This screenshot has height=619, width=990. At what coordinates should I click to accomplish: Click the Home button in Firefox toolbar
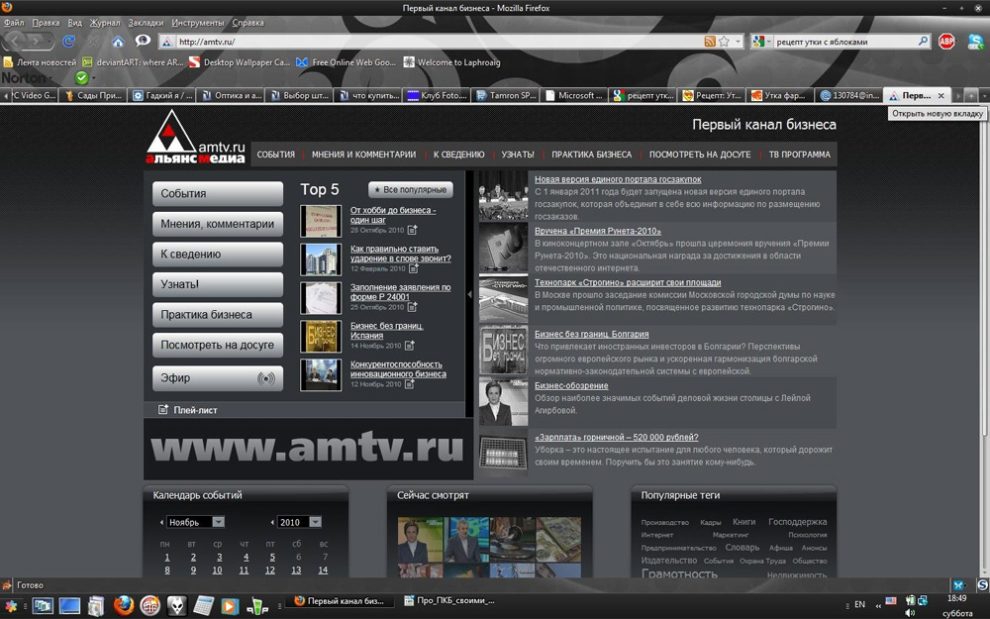point(118,42)
